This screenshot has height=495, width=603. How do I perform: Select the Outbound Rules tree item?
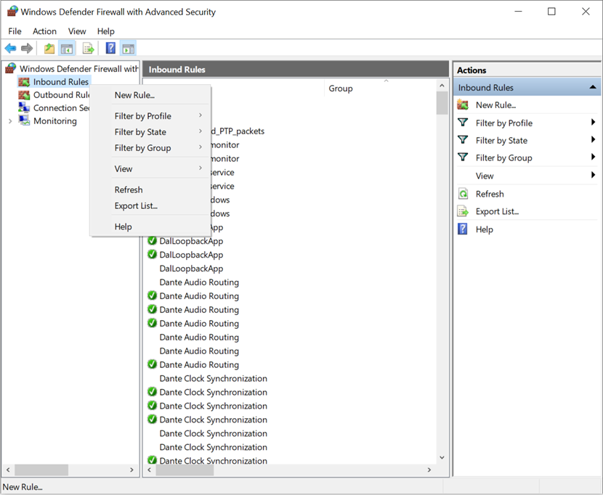tap(61, 95)
